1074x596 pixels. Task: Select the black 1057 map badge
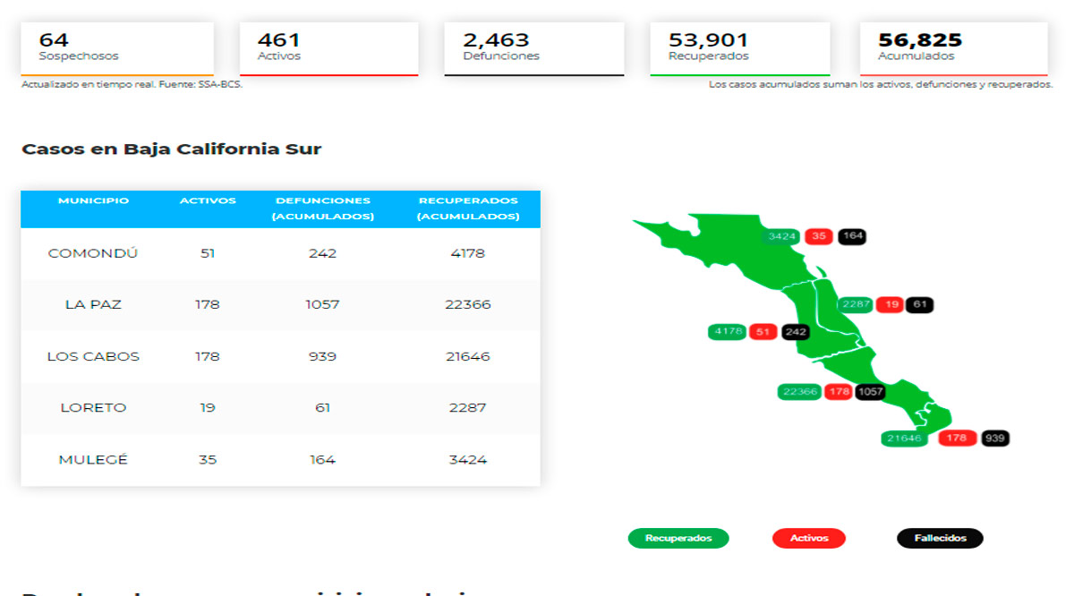point(870,392)
